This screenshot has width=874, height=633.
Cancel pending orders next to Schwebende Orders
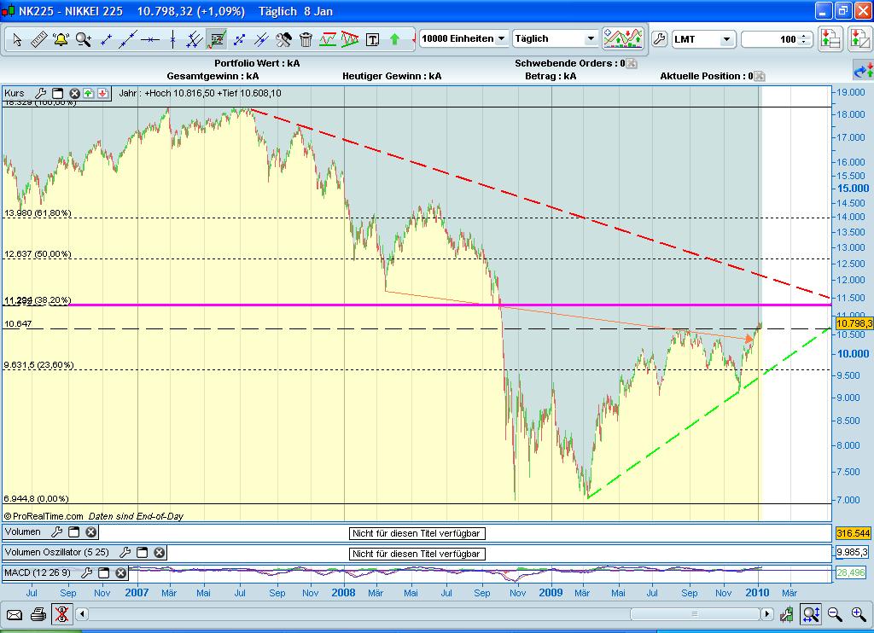click(x=632, y=63)
